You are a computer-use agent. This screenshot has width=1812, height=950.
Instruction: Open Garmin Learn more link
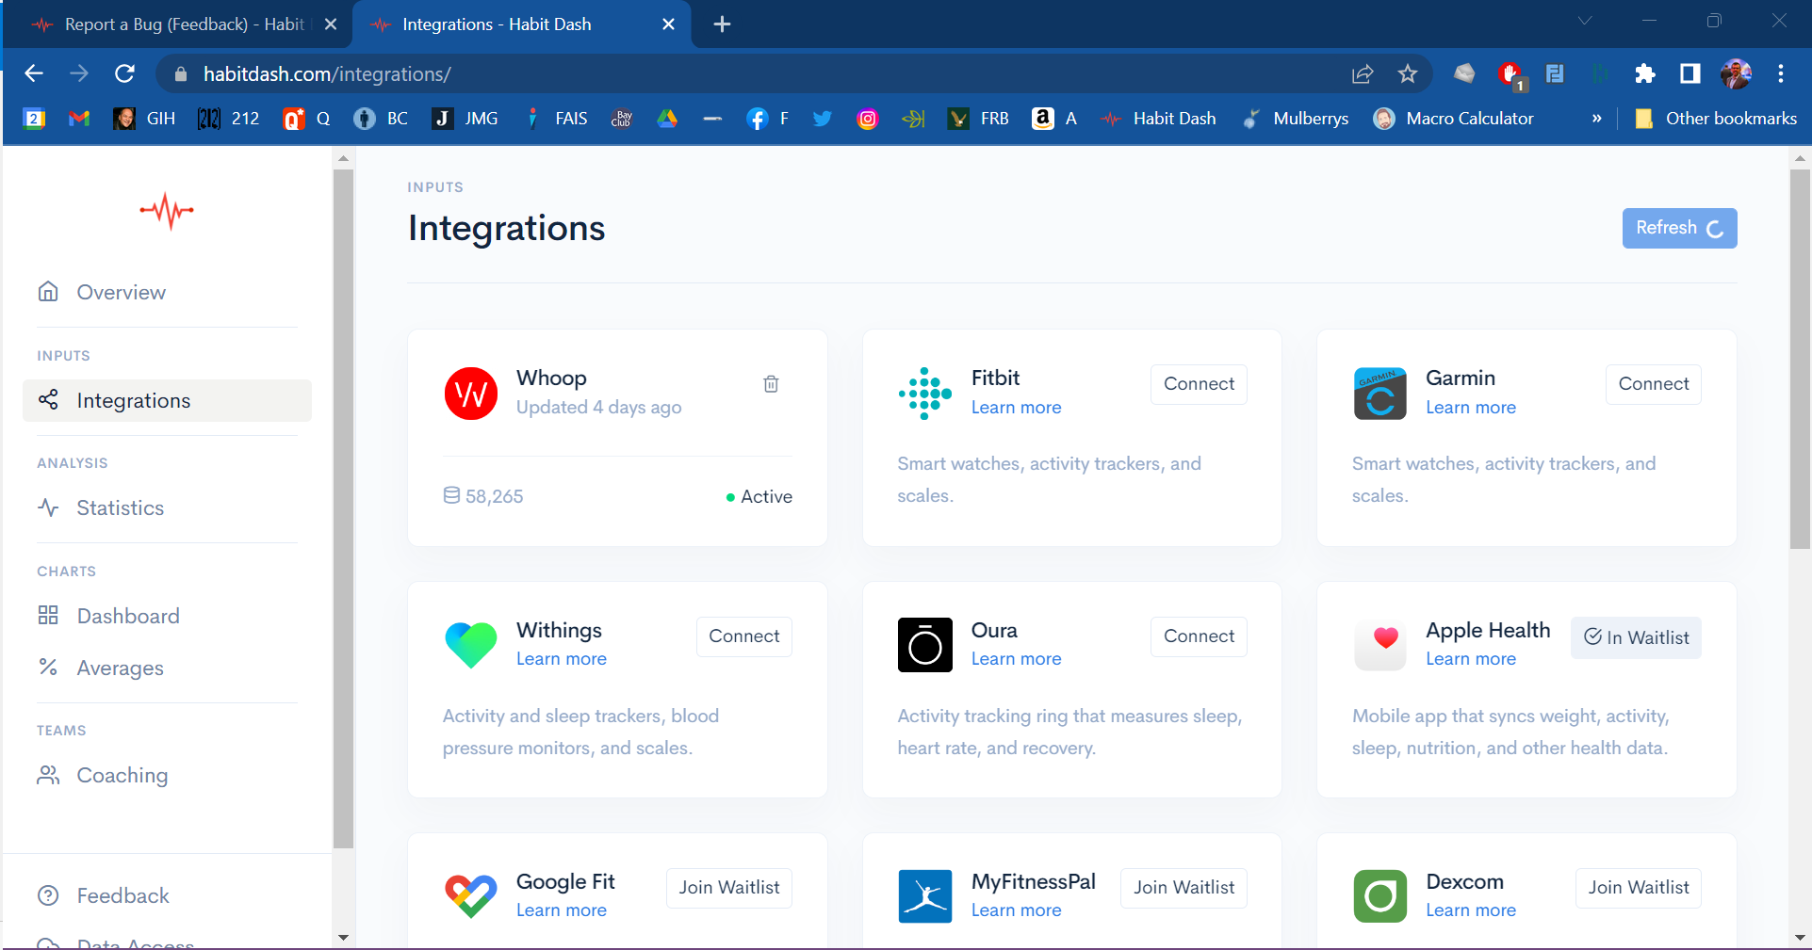[1471, 408]
